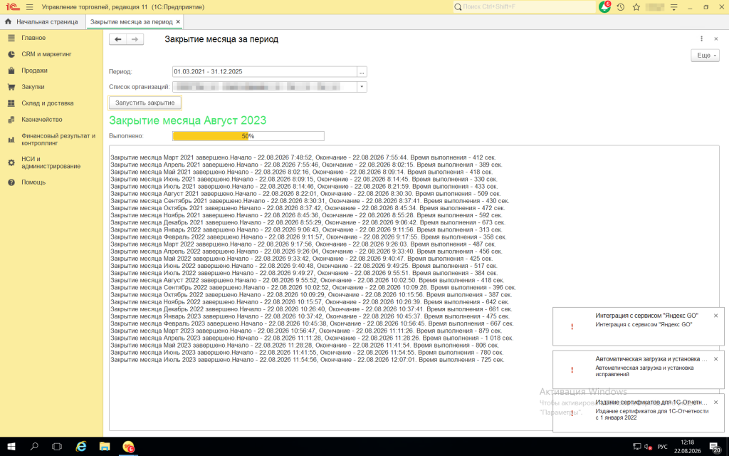Launch Internet Explorer from taskbar

[81, 447]
